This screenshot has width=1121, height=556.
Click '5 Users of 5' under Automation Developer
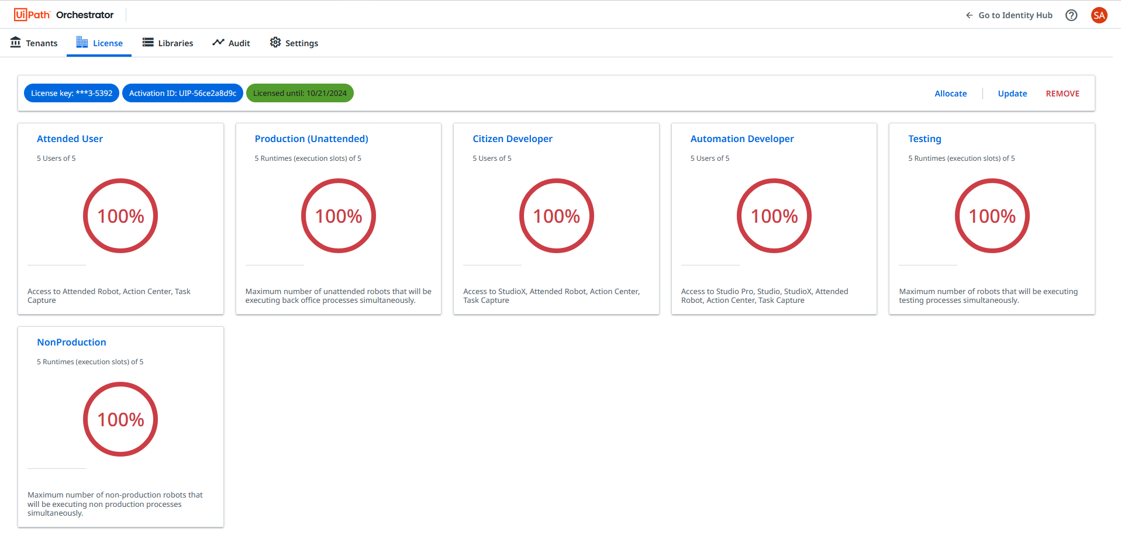coord(709,158)
